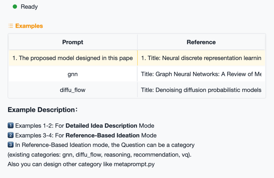Click the Ready status label
Screen dimensions: 274x178
[29, 7]
